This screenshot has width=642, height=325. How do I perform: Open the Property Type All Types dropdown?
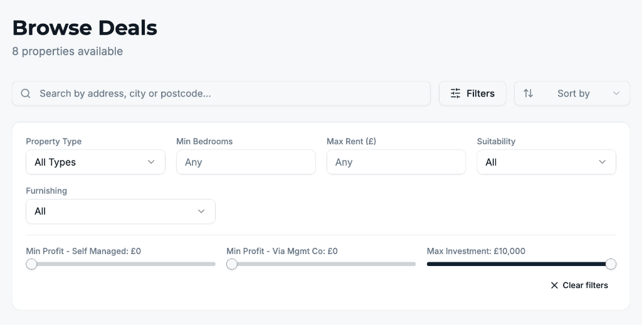(95, 162)
